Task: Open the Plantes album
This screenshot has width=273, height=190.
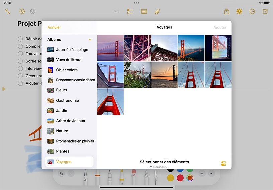Action: 70,151
